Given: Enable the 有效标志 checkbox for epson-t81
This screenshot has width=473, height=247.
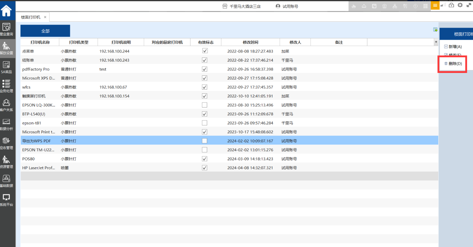Looking at the screenshot, I should point(205,123).
